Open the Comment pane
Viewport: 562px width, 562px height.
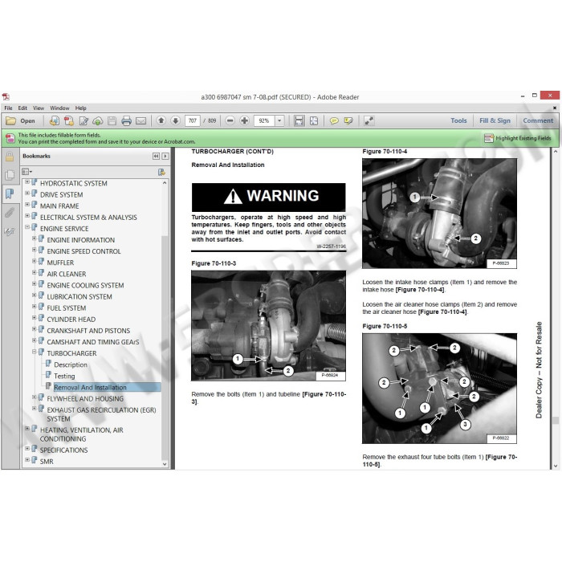click(538, 120)
